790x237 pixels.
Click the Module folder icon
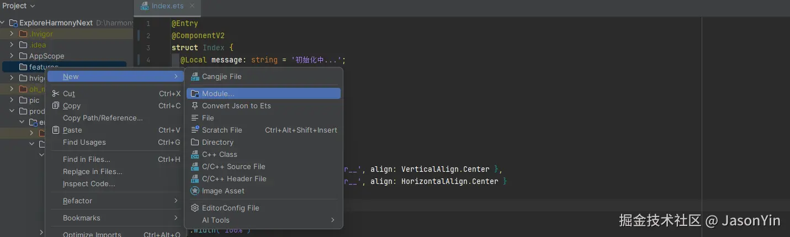[194, 94]
